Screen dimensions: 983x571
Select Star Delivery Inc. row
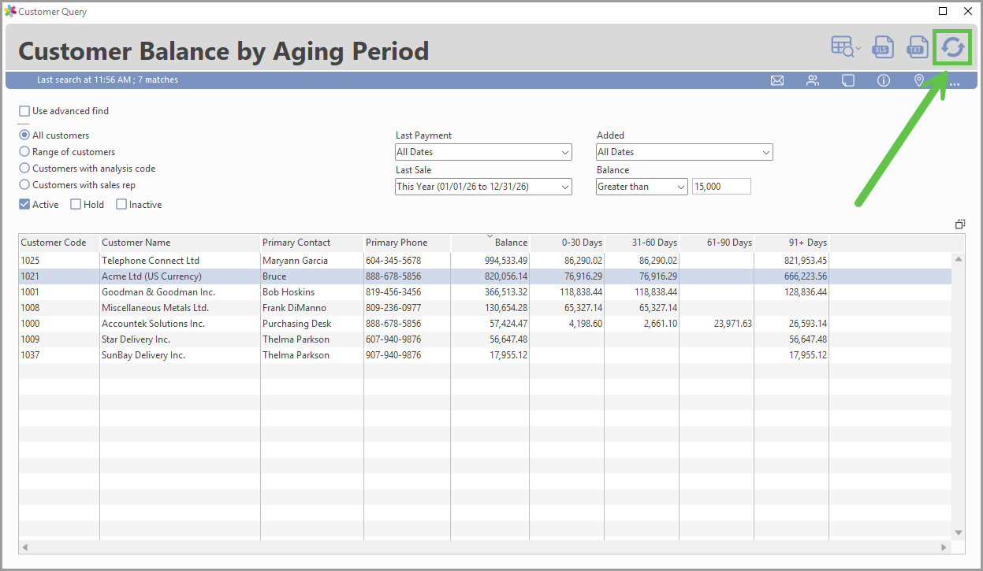click(485, 339)
